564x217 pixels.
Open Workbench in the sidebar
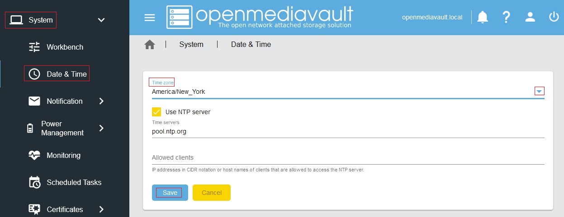[65, 47]
